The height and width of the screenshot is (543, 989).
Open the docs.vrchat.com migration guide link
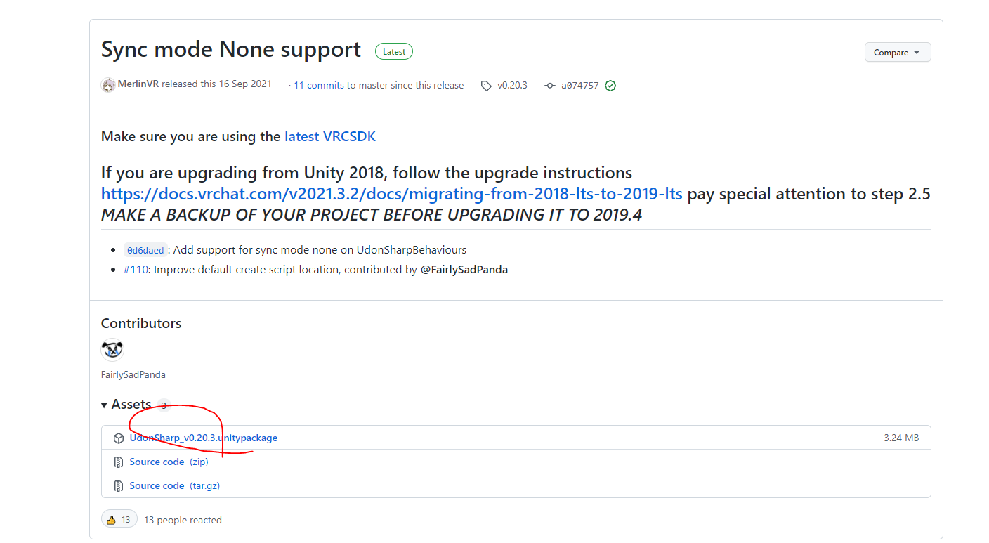point(392,194)
